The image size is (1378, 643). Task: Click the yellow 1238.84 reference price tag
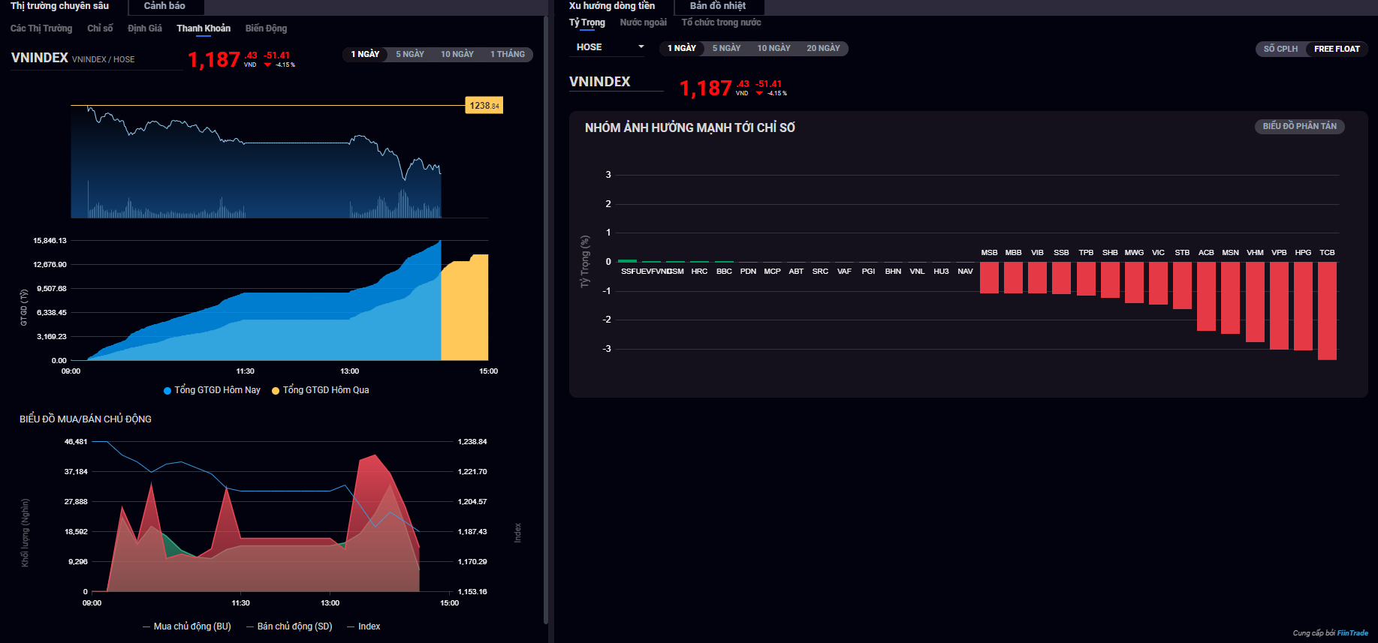(484, 106)
